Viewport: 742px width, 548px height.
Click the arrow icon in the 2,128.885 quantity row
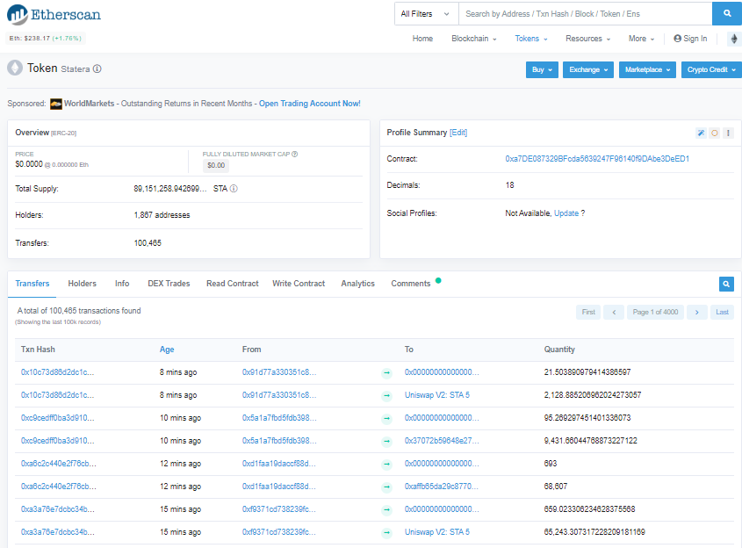click(x=386, y=395)
